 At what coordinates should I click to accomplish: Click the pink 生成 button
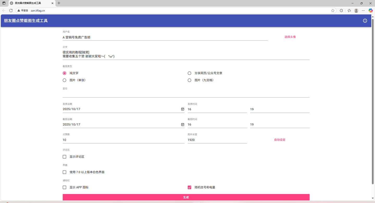coord(186,197)
